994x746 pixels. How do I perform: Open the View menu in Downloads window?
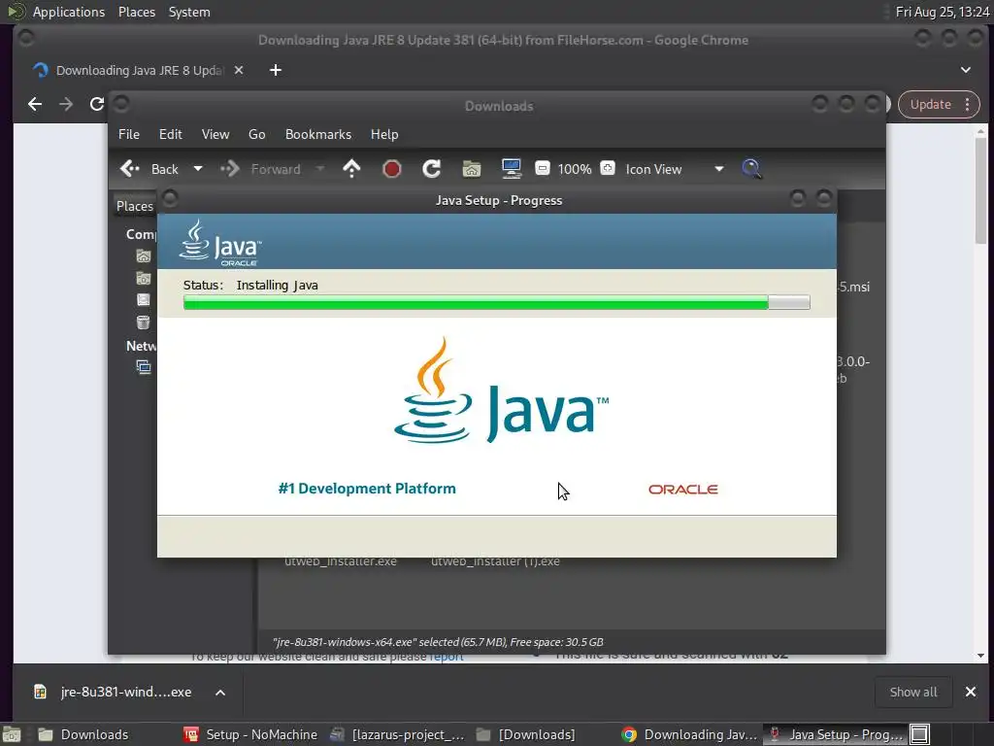click(215, 134)
